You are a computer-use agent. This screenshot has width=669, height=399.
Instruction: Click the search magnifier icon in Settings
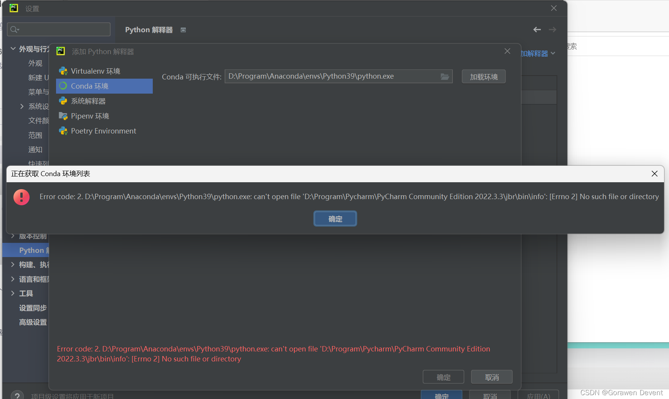point(15,30)
